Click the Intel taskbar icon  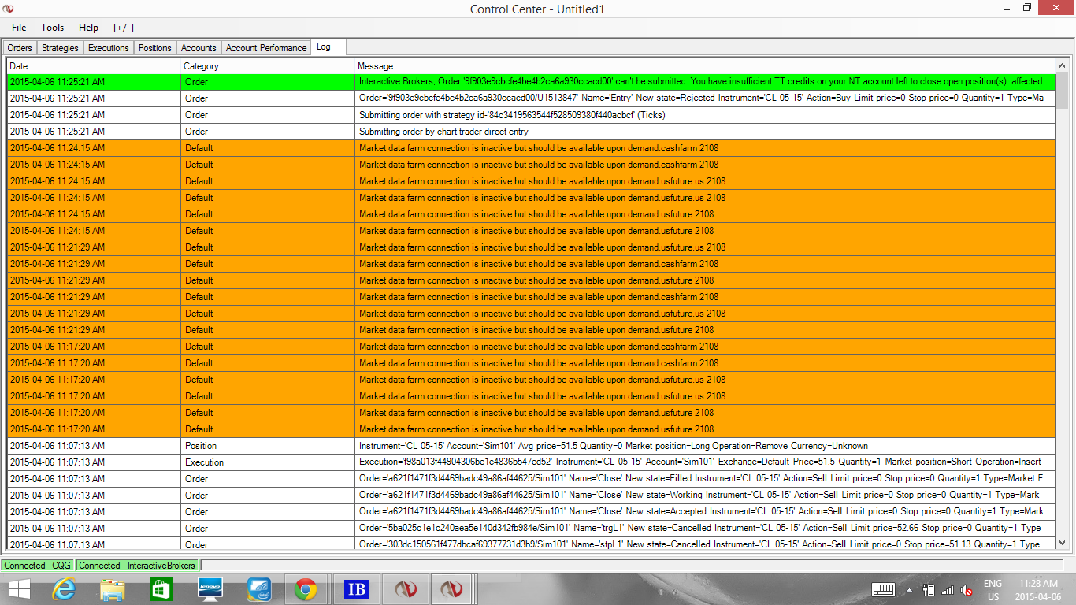258,589
